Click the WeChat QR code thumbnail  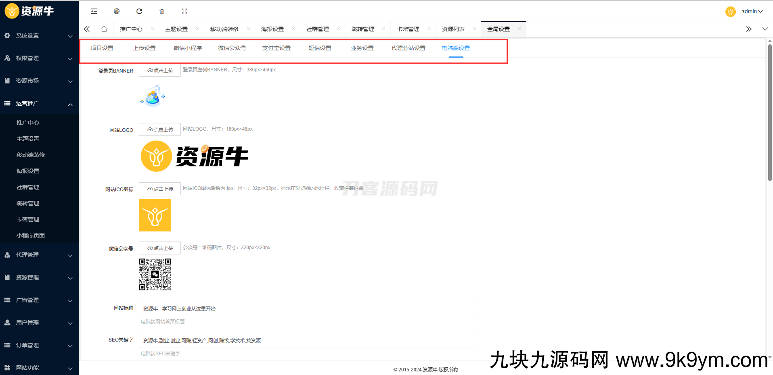coord(155,275)
